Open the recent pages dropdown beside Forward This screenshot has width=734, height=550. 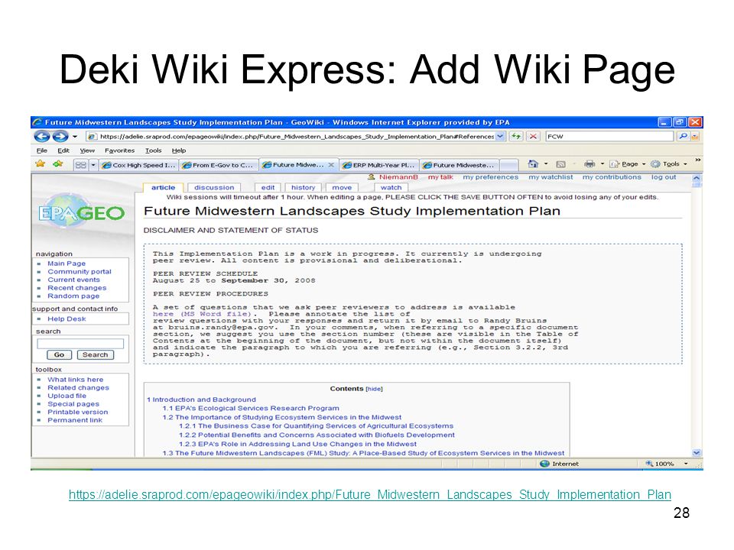click(75, 137)
